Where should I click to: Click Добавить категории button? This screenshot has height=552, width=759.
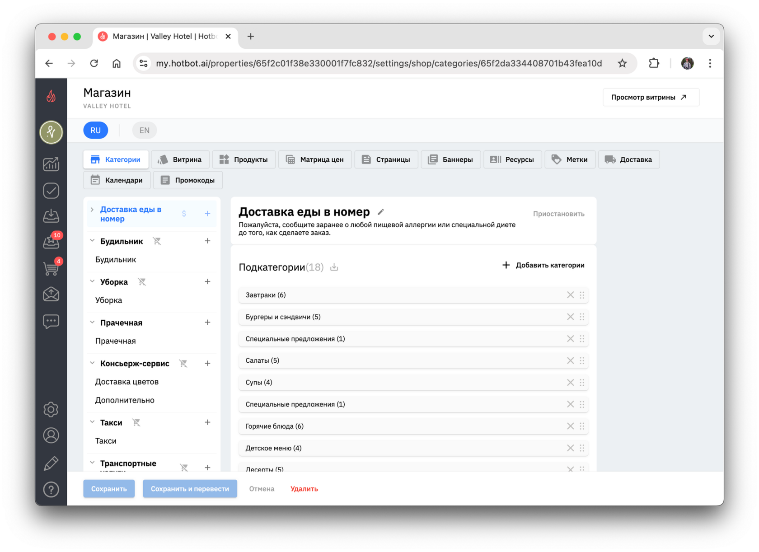click(x=543, y=265)
